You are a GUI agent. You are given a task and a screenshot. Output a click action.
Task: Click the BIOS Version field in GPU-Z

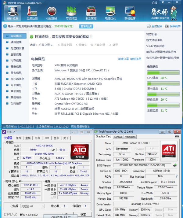click(x=142, y=165)
